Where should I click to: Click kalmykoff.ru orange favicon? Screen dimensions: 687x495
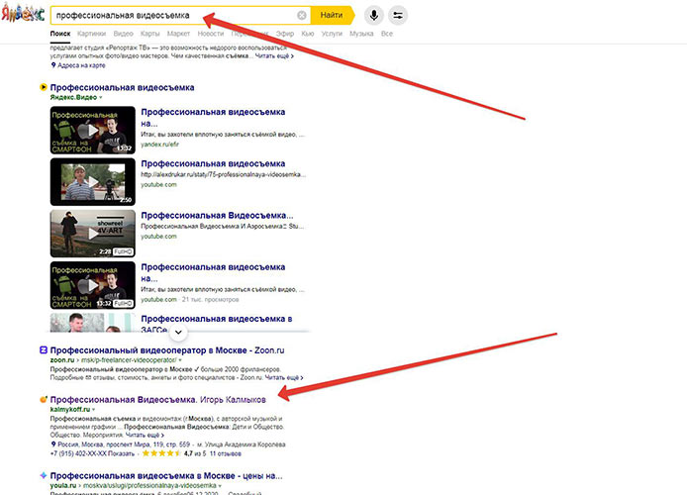pos(44,400)
